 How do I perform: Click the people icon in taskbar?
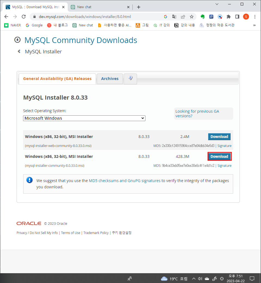tap(129, 279)
